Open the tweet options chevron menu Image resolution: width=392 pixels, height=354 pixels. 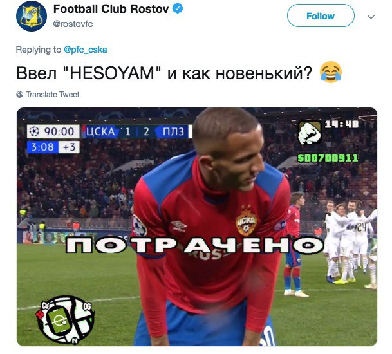371,17
